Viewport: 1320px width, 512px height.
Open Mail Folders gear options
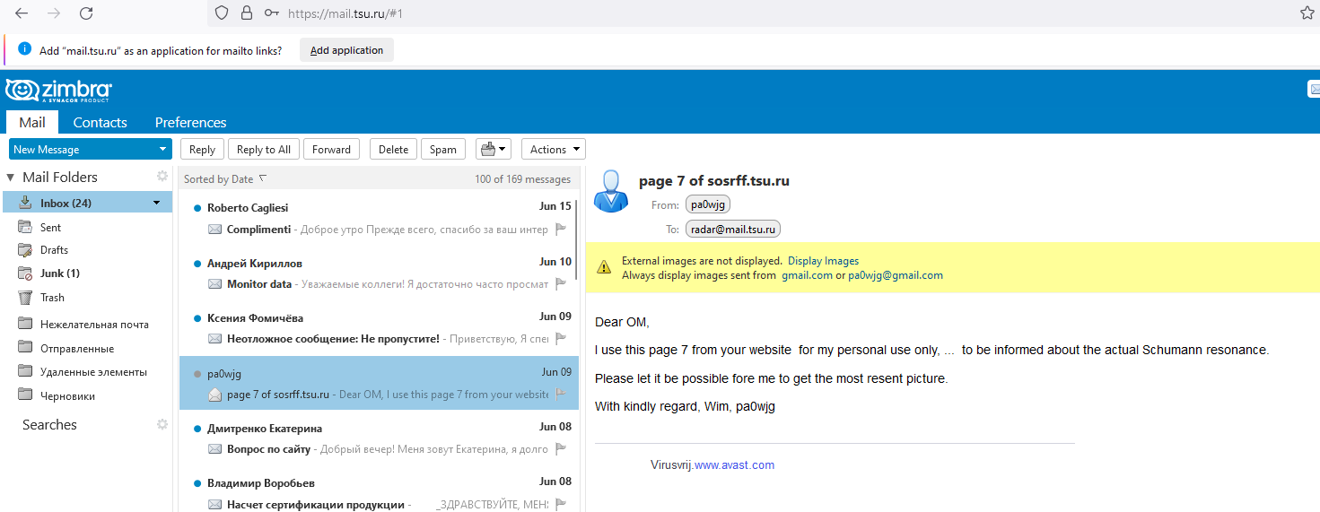(162, 177)
